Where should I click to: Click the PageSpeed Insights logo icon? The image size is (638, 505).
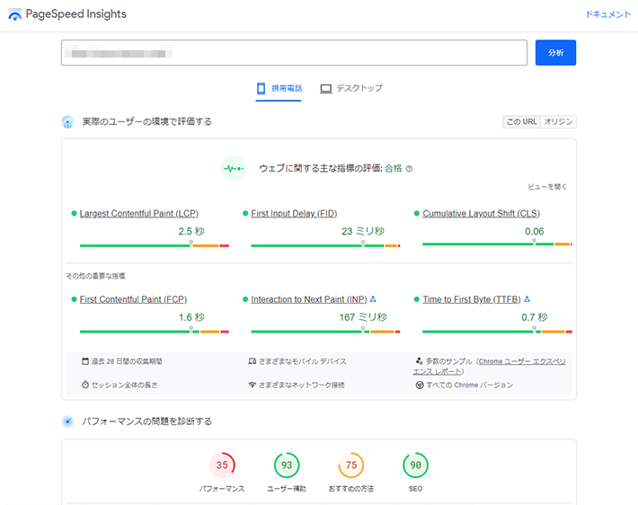click(14, 14)
